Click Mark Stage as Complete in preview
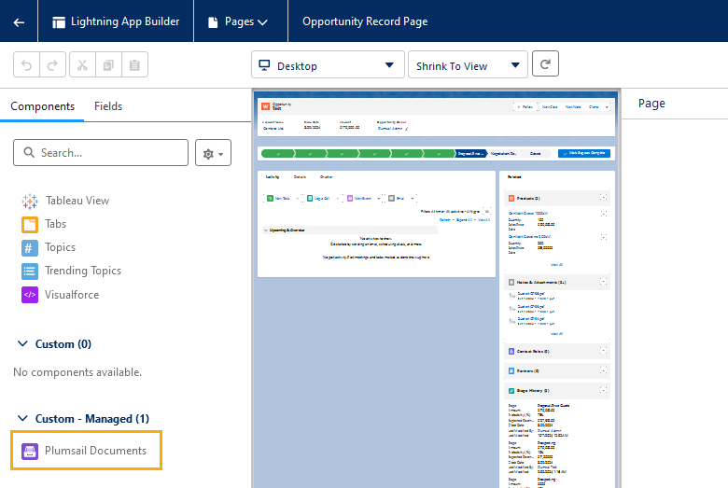The width and height of the screenshot is (728, 488). (x=584, y=153)
